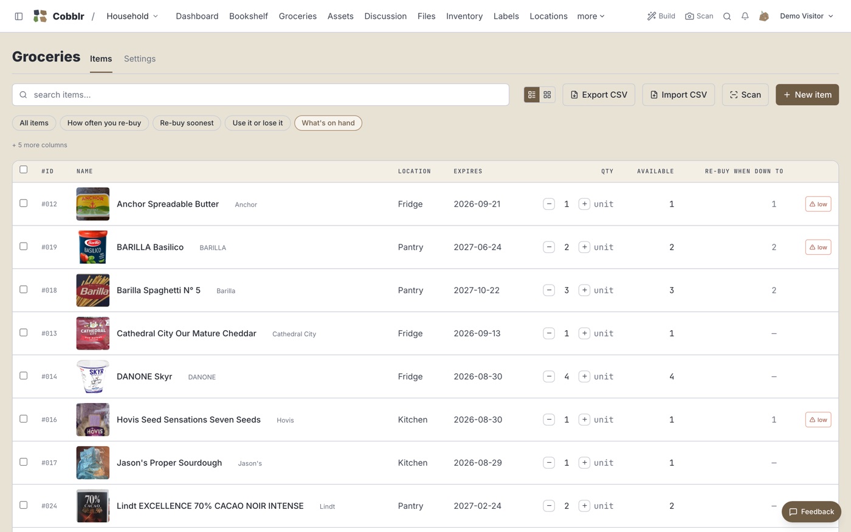Switch to list view layout

point(532,95)
